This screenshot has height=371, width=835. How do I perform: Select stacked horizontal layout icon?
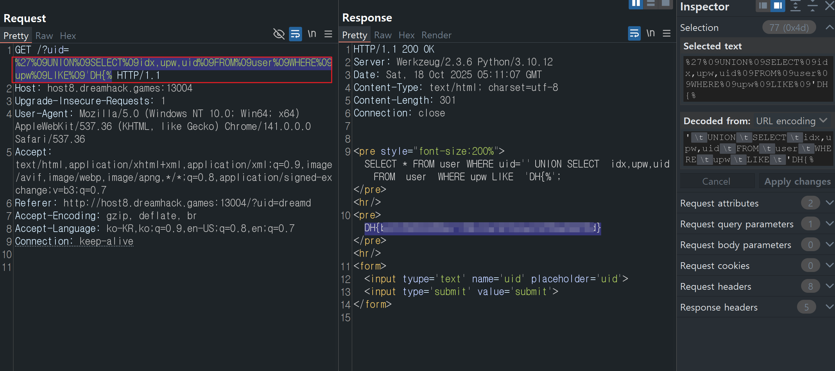pos(651,4)
